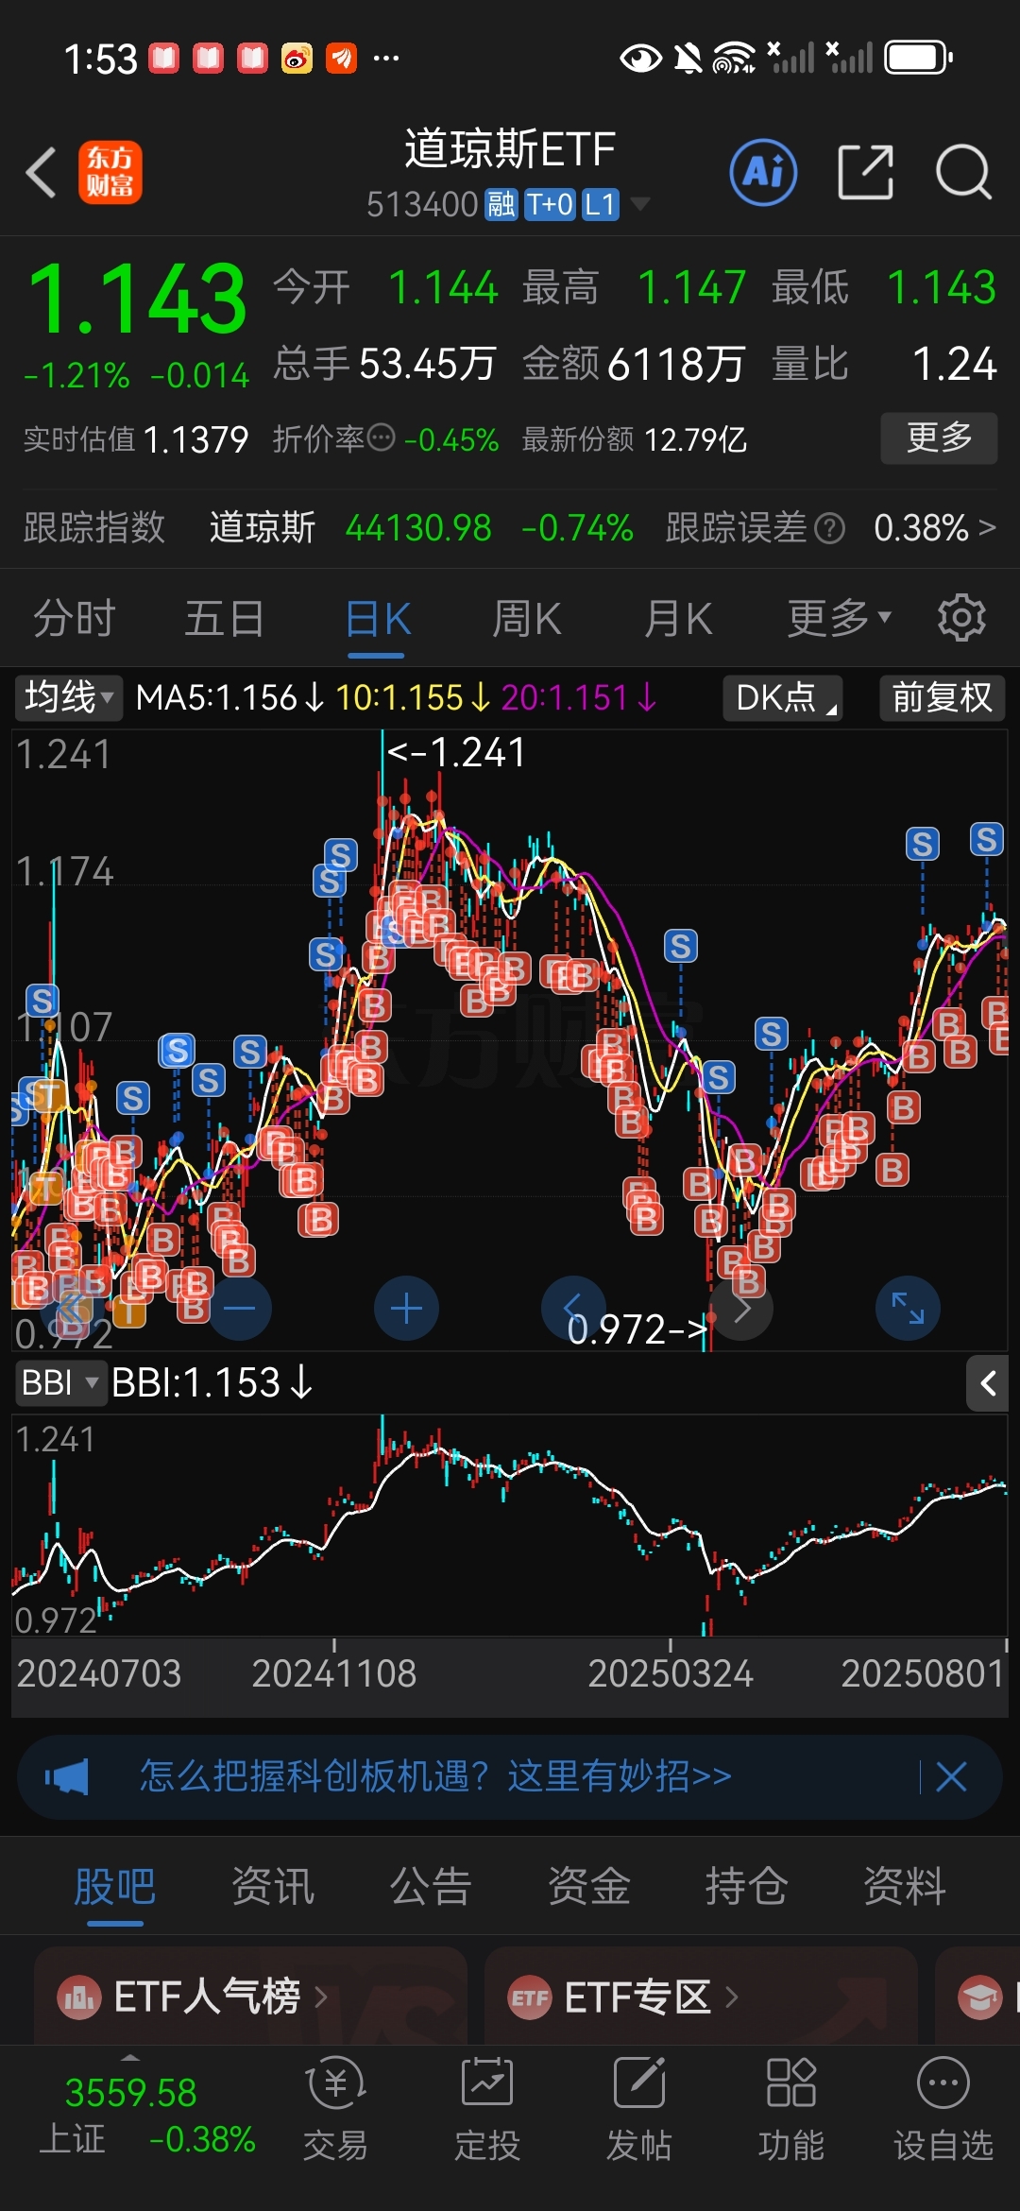
Task: Tap the 1.241 high price marker
Action: [x=456, y=752]
